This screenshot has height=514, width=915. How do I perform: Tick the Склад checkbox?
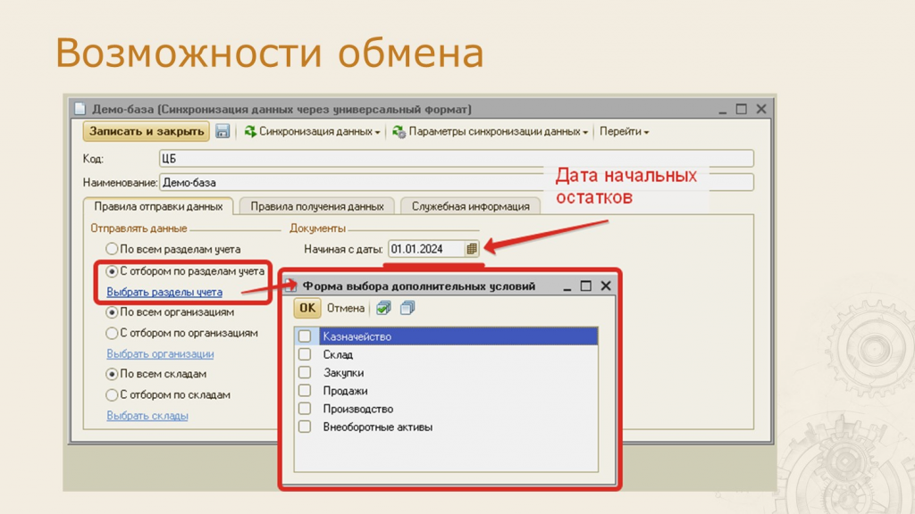click(x=305, y=354)
